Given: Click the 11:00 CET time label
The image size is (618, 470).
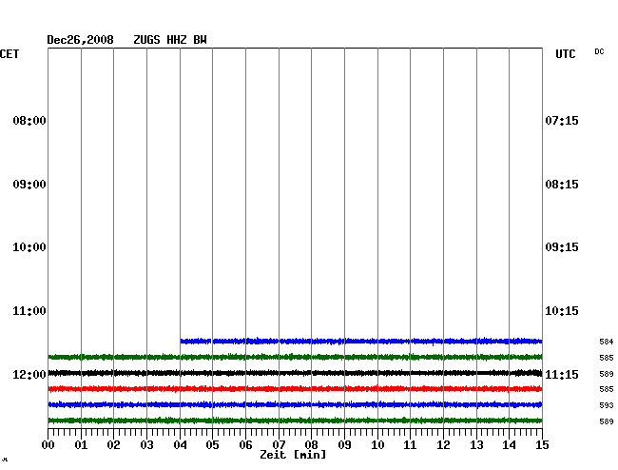Looking at the screenshot, I should (x=29, y=311).
